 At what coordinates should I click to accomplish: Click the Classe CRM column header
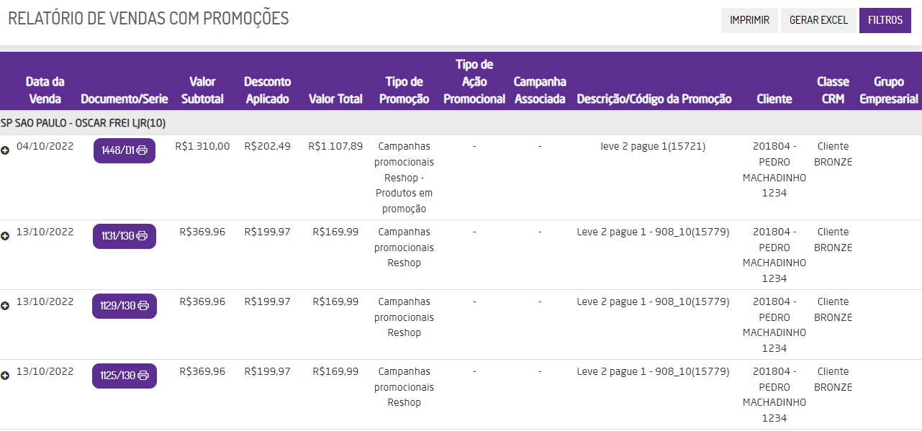click(833, 90)
